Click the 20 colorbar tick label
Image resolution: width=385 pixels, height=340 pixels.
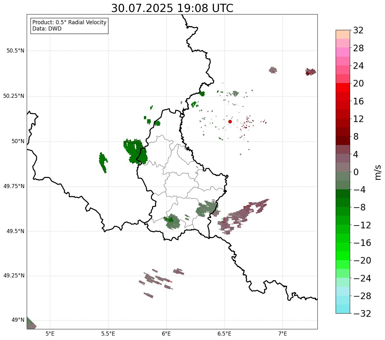pyautogui.click(x=358, y=84)
